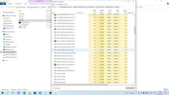Expand the Microsoft Network Realtime Inspection row
The height and width of the screenshot is (95, 169).
(53, 32)
